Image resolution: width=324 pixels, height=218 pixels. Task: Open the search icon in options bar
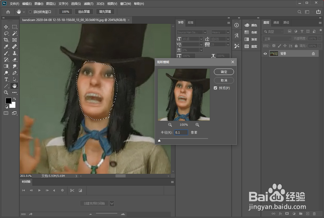tap(299, 12)
